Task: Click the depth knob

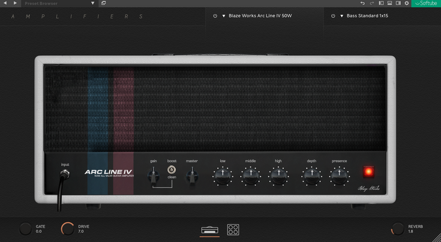Action: (311, 176)
